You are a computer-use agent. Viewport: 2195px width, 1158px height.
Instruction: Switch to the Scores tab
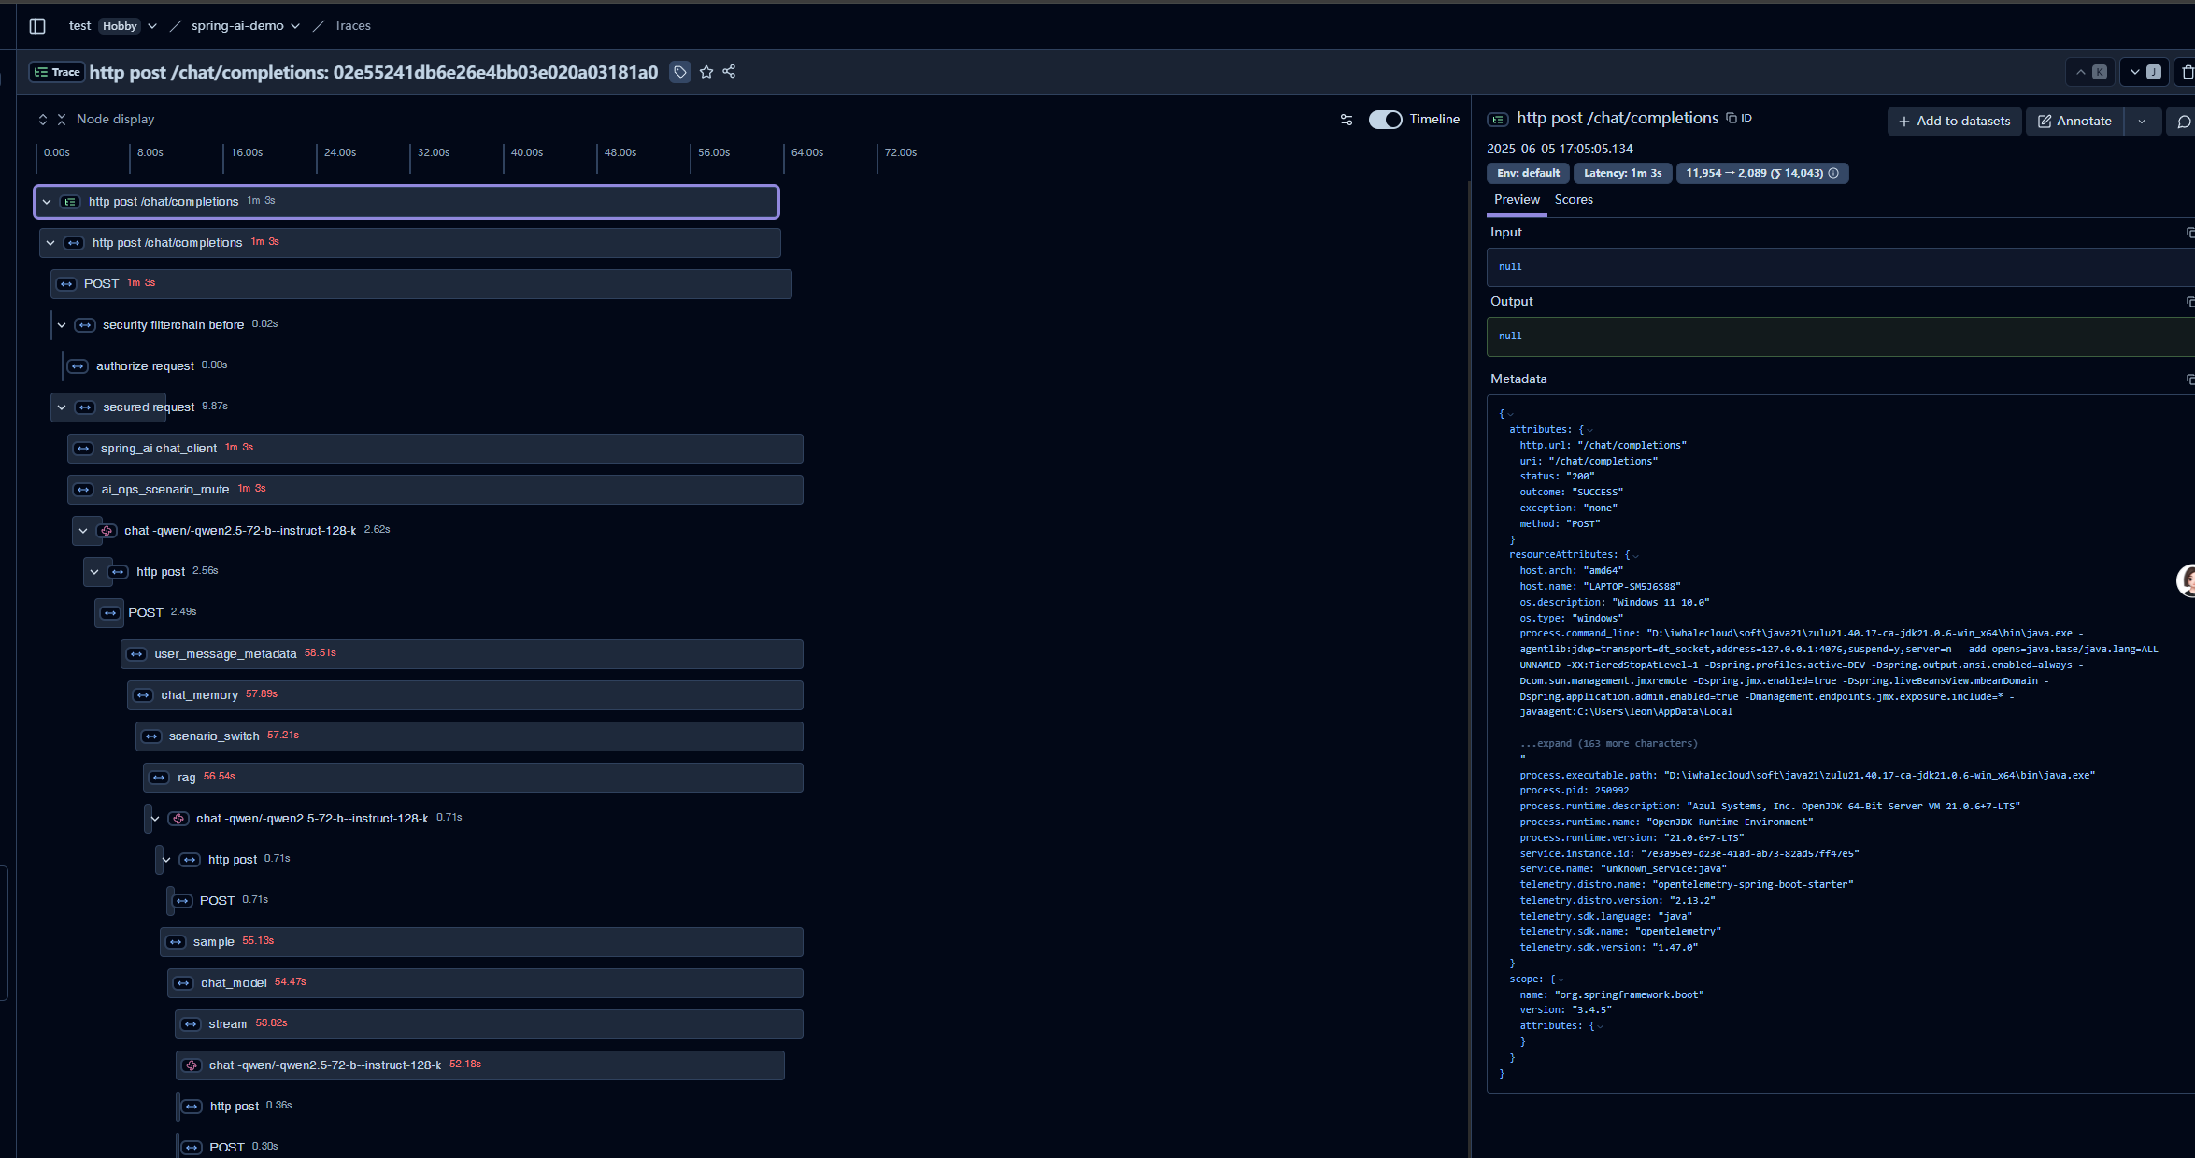[x=1574, y=200]
